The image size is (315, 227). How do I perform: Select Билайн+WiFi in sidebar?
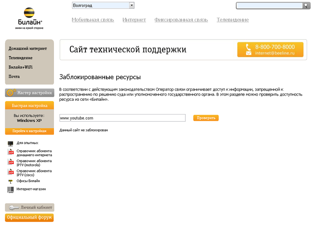(20, 67)
